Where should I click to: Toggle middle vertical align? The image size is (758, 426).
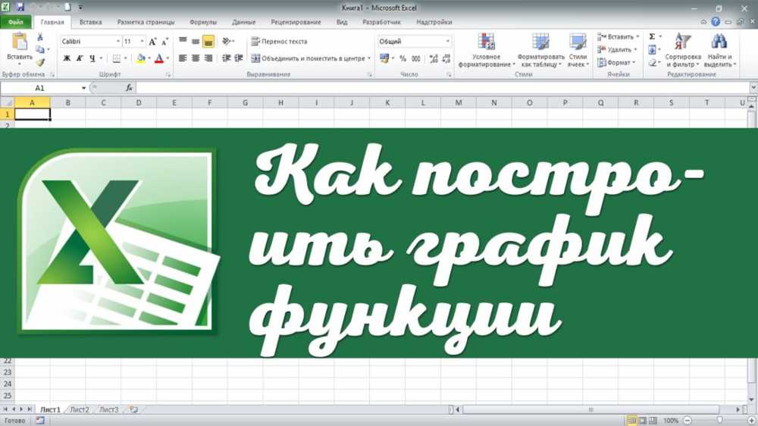pos(196,42)
